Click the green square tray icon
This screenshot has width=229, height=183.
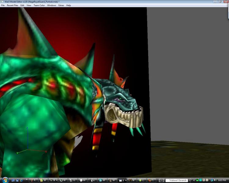point(198,180)
